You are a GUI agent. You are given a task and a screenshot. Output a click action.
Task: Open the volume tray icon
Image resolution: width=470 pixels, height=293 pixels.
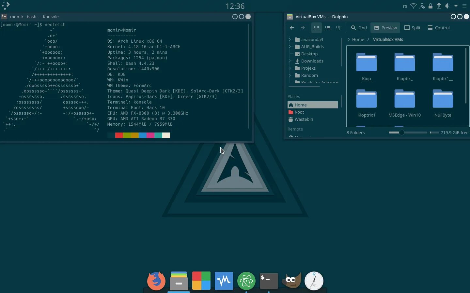pos(447,6)
